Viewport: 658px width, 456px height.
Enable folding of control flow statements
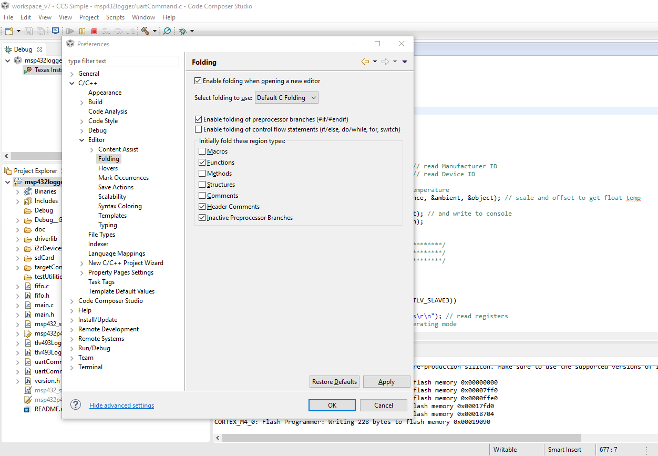pos(198,129)
